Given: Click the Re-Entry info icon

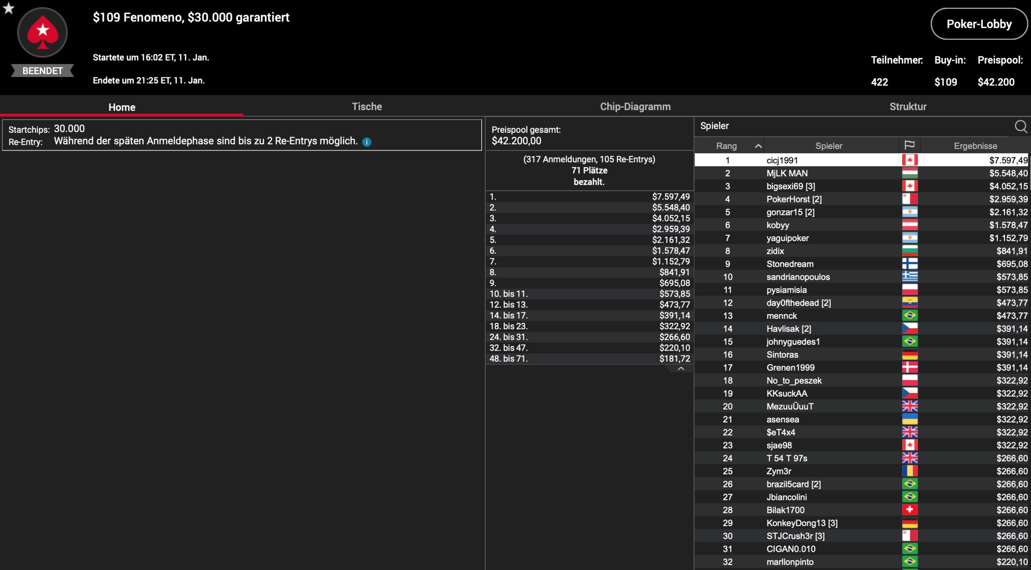Looking at the screenshot, I should click(x=366, y=142).
